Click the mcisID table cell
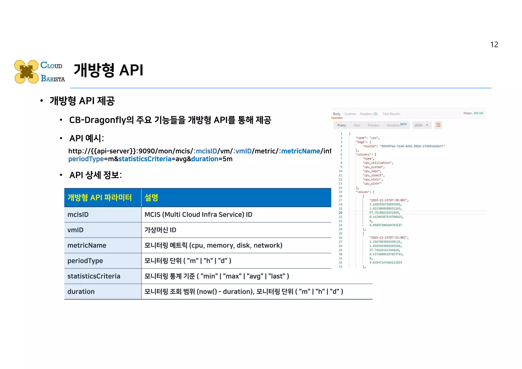This screenshot has width=522, height=369. point(103,215)
